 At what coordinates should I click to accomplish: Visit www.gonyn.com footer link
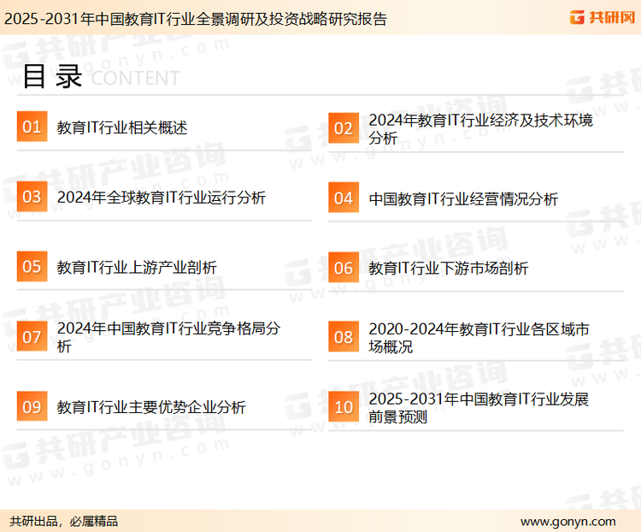(x=567, y=521)
